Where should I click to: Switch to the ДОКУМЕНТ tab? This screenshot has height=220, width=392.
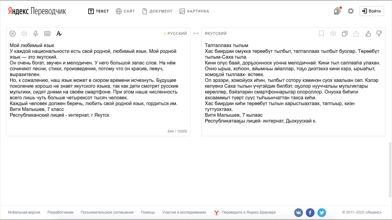click(157, 11)
